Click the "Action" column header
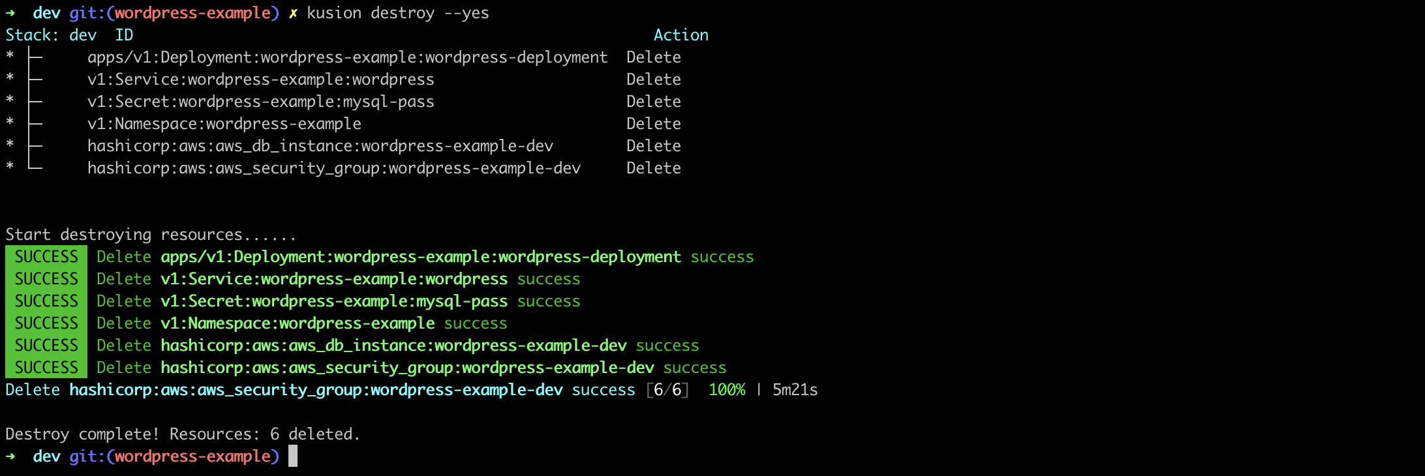Image resolution: width=1425 pixels, height=476 pixels. point(681,35)
